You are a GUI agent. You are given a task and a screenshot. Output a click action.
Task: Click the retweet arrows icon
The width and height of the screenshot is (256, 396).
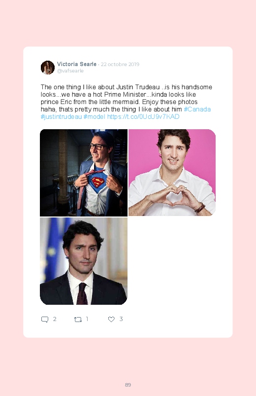coord(78,320)
